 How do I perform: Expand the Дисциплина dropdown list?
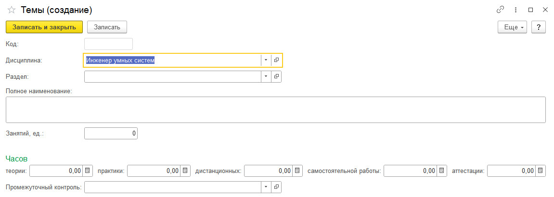point(266,60)
